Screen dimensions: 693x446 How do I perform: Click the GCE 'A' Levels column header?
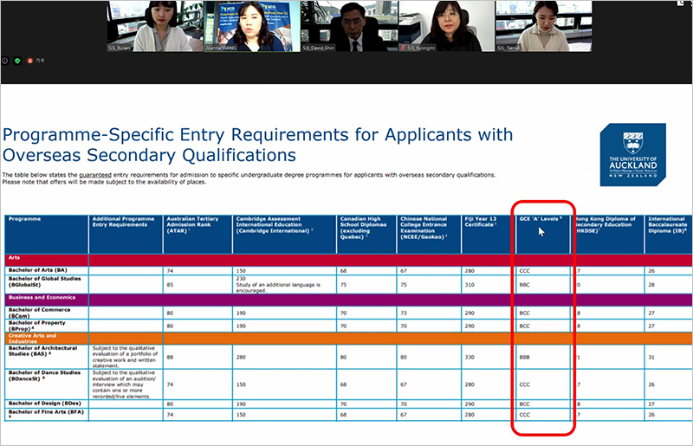pos(543,235)
